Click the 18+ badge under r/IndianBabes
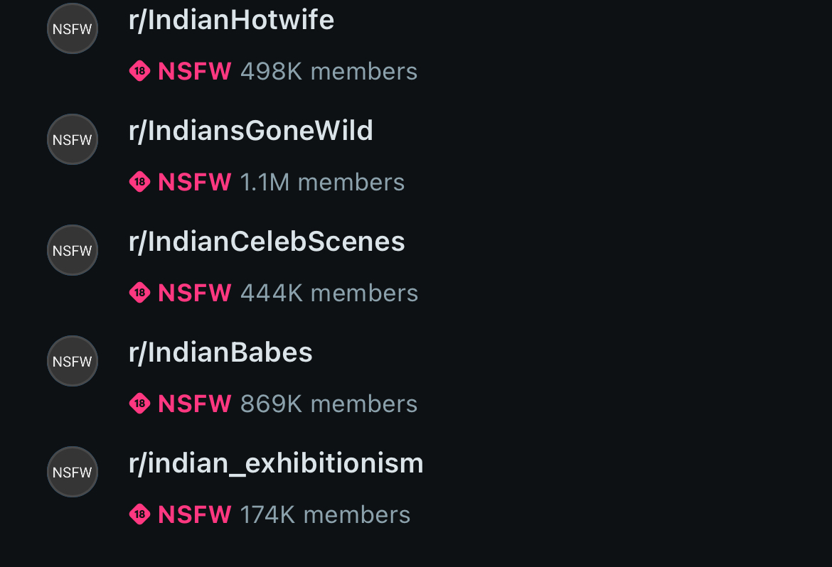The height and width of the screenshot is (567, 832). point(140,404)
